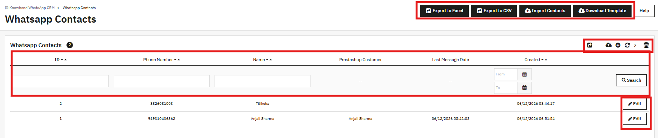The width and height of the screenshot is (658, 138).
Task: Click the up sort arrow beside Phone Number
Action: click(x=179, y=60)
